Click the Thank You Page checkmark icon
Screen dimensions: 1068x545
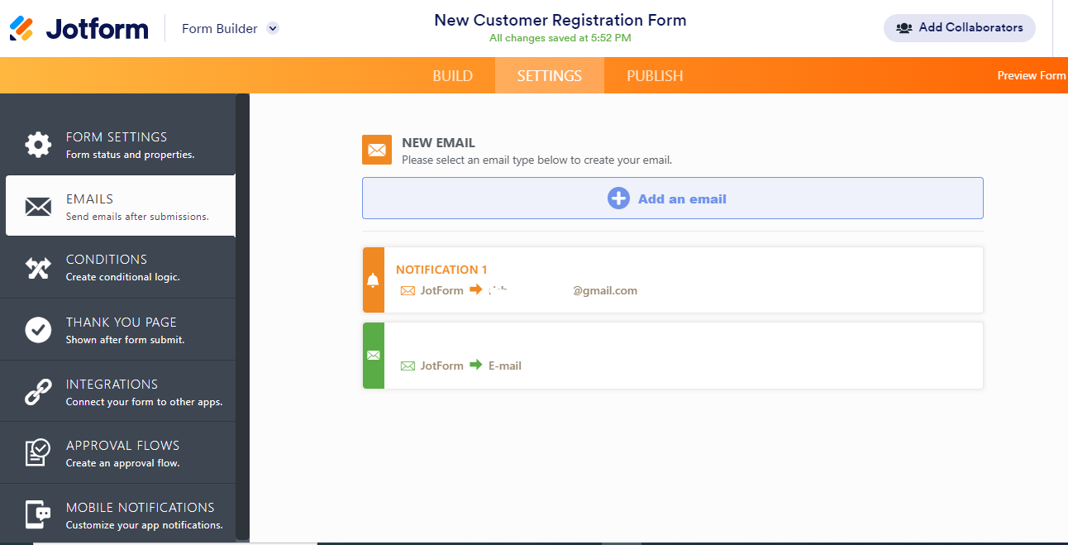click(x=38, y=330)
